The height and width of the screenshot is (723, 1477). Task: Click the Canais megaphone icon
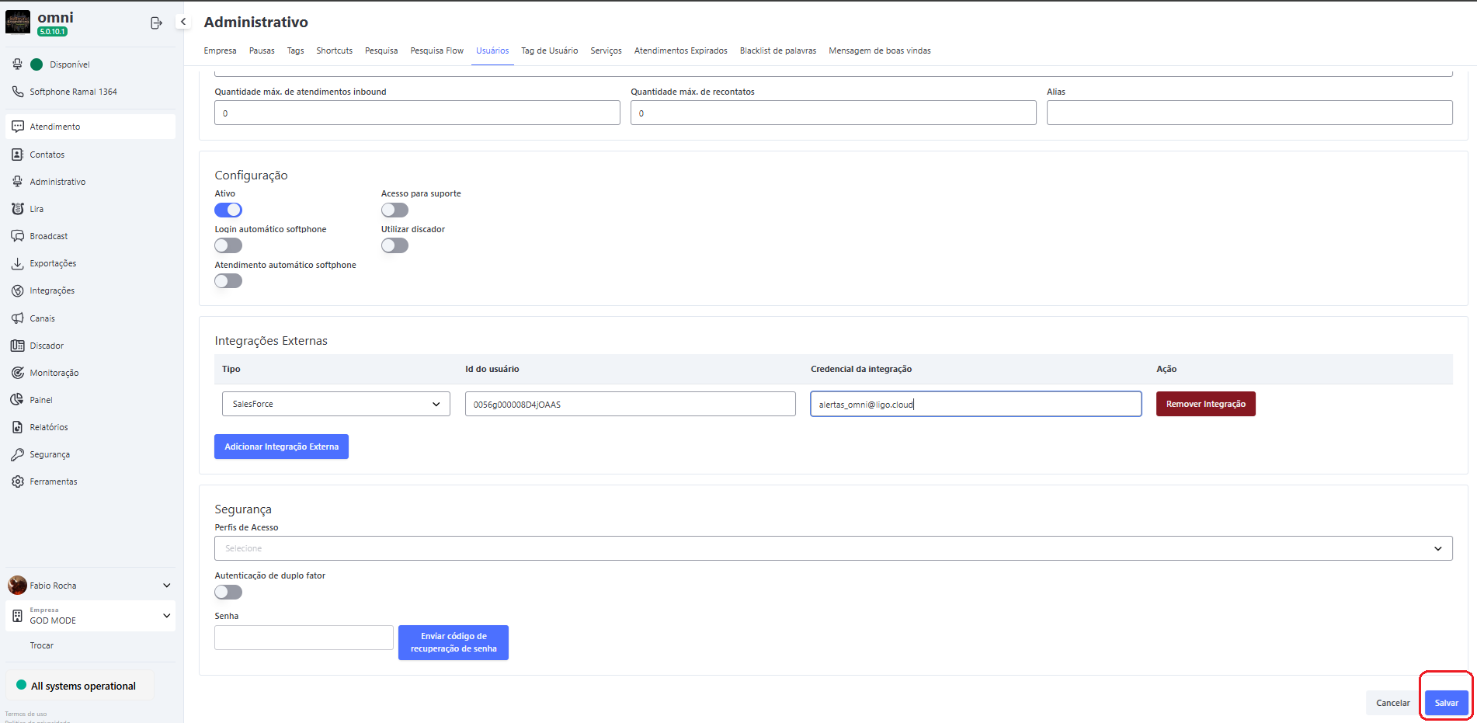tap(18, 318)
